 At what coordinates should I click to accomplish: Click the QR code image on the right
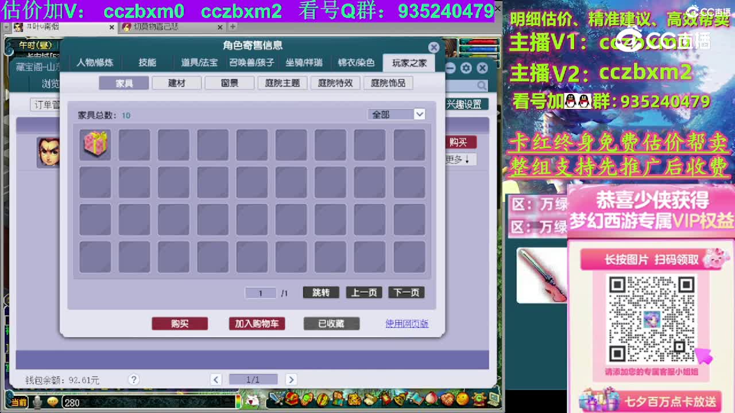pos(651,319)
